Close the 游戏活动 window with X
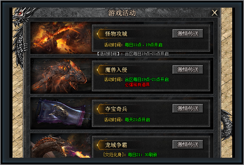 [x=214, y=12]
